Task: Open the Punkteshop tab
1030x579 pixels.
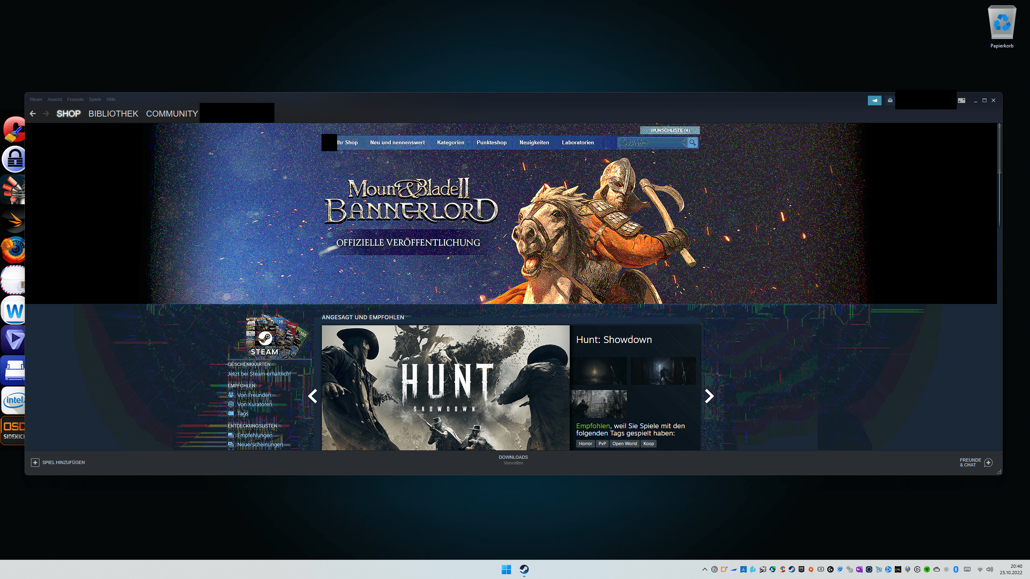Action: 492,142
